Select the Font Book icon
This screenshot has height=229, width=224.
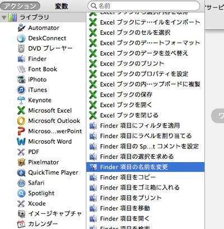(21, 69)
